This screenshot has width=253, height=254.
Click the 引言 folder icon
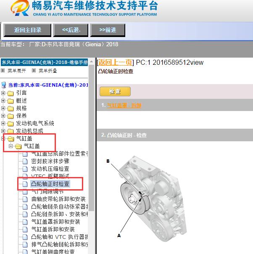coord(11,93)
